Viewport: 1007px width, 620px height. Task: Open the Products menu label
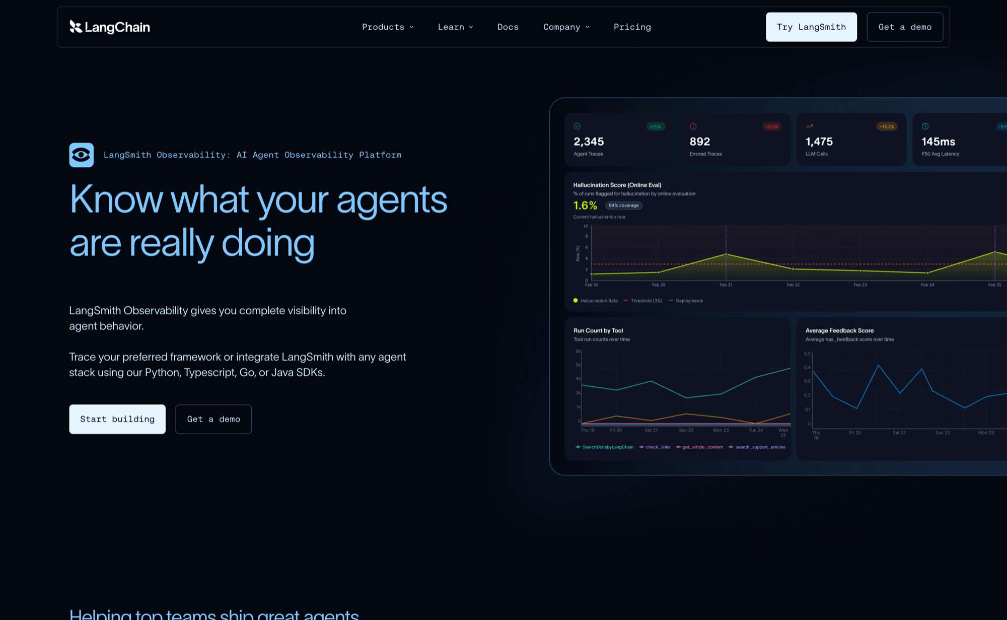[383, 27]
